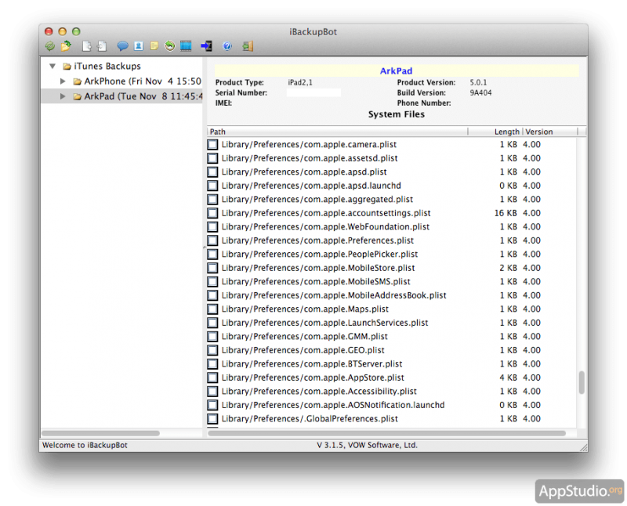Click the Welcome to iBackupBot status text

pos(85,445)
